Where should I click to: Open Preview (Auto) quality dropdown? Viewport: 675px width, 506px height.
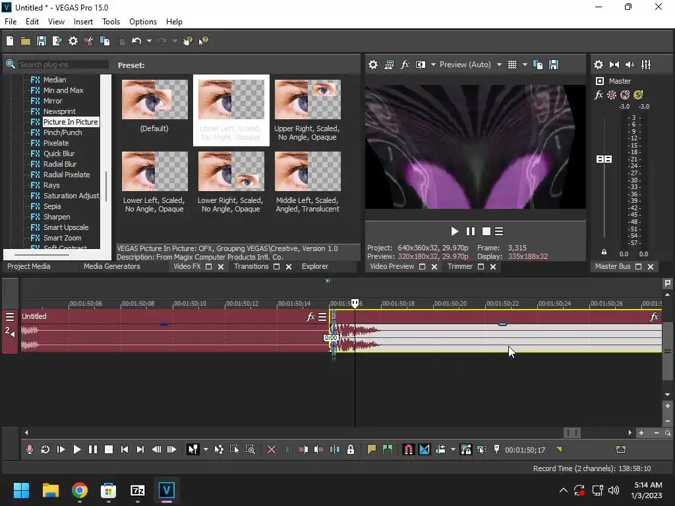click(470, 65)
